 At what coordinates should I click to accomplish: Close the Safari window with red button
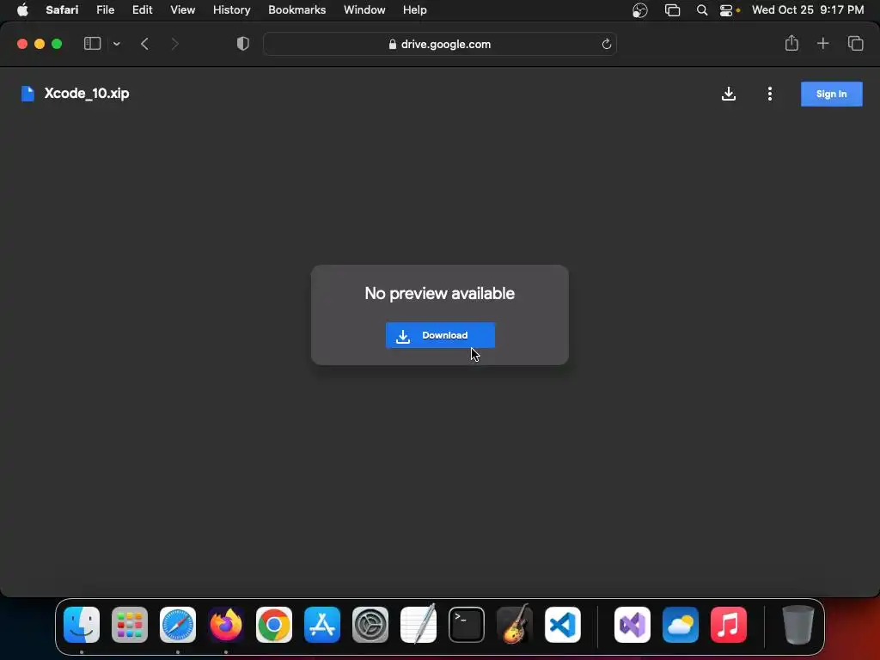(22, 44)
